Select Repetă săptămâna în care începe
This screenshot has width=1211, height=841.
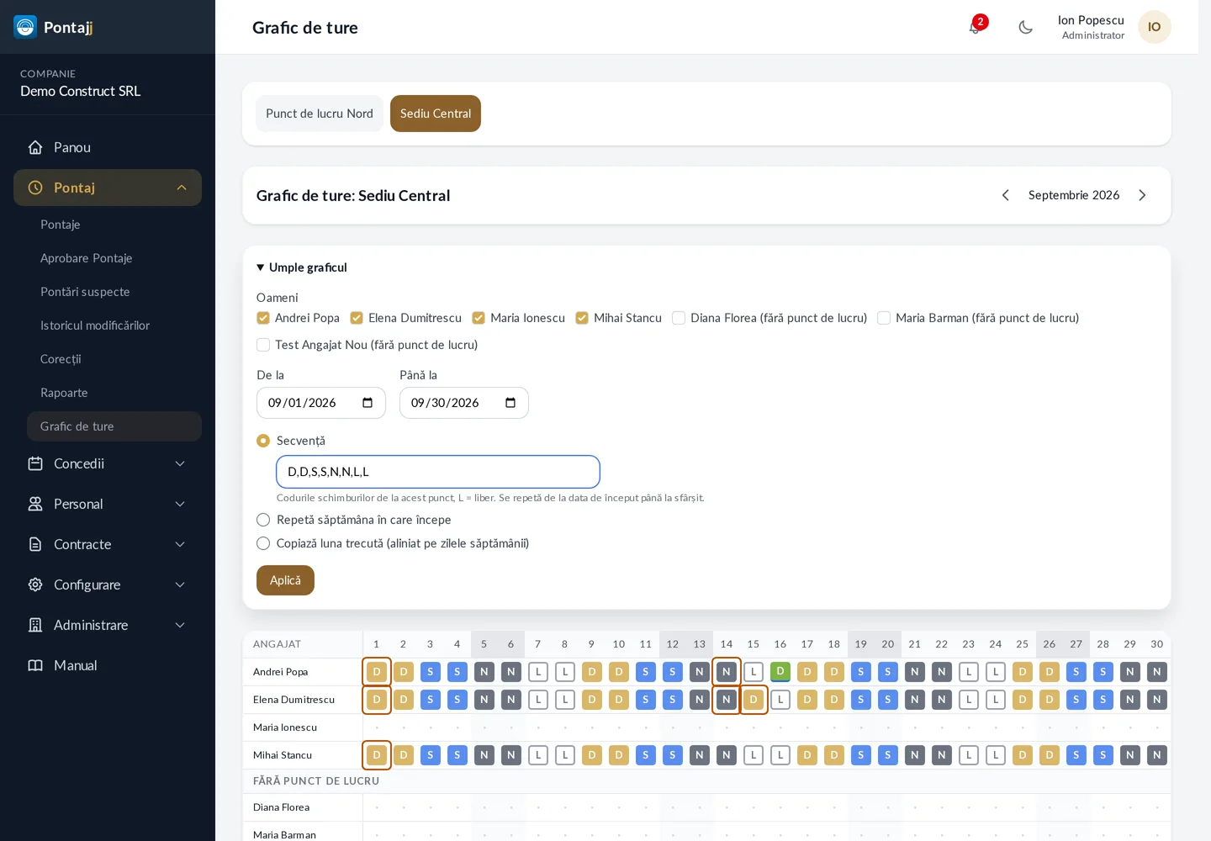(263, 520)
